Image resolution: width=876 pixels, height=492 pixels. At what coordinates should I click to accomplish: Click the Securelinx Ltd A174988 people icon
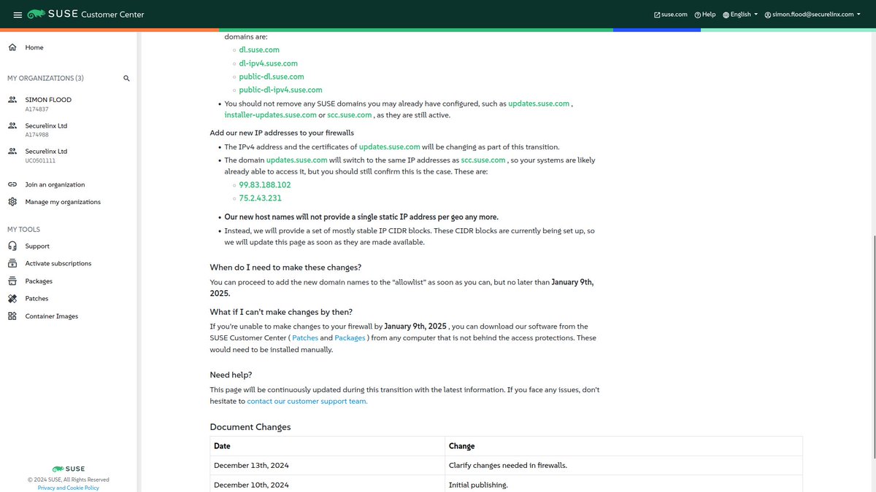[12, 126]
